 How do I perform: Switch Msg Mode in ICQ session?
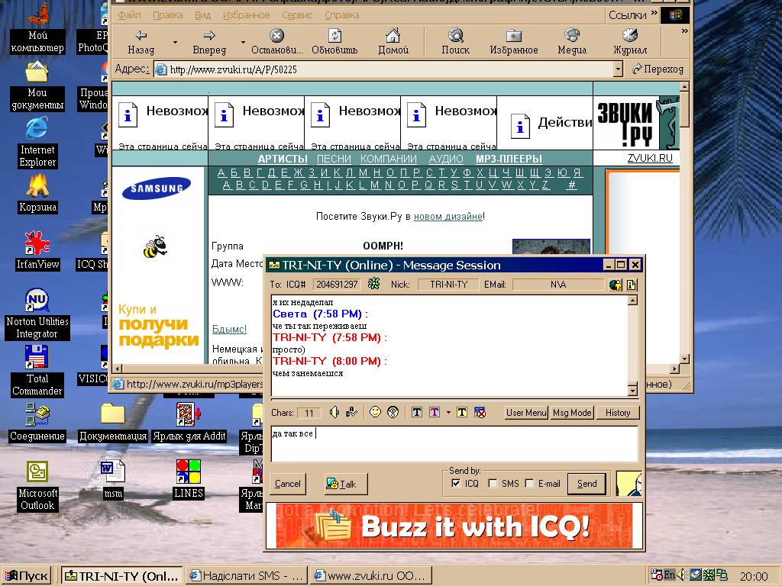click(x=572, y=413)
